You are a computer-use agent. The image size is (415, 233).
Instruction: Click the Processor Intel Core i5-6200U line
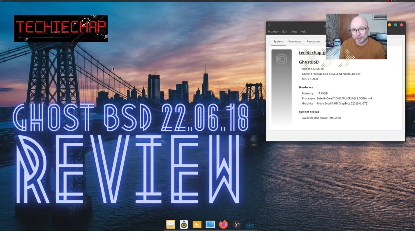[x=337, y=98]
